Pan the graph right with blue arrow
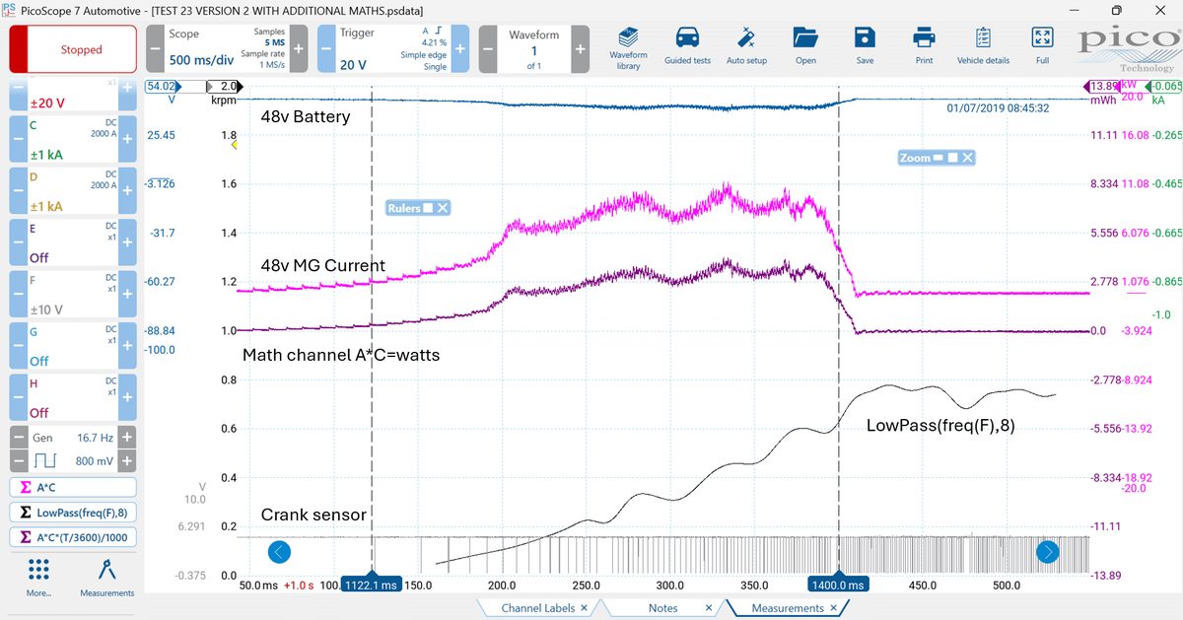The image size is (1183, 620). [x=1048, y=552]
